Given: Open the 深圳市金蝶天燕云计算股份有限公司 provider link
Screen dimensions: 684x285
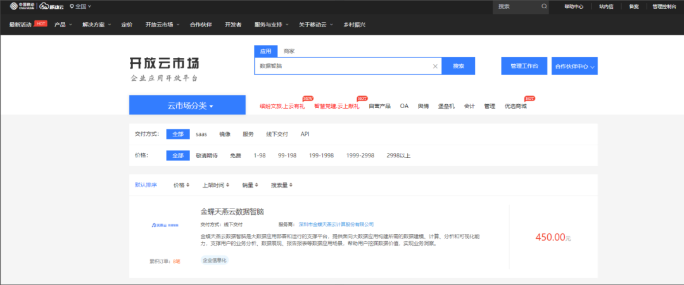Looking at the screenshot, I should click(x=336, y=224).
